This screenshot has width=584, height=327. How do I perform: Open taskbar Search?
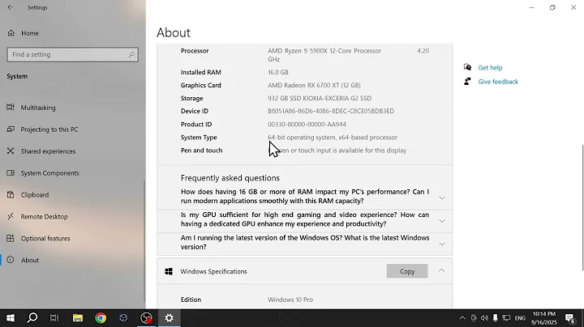click(32, 318)
